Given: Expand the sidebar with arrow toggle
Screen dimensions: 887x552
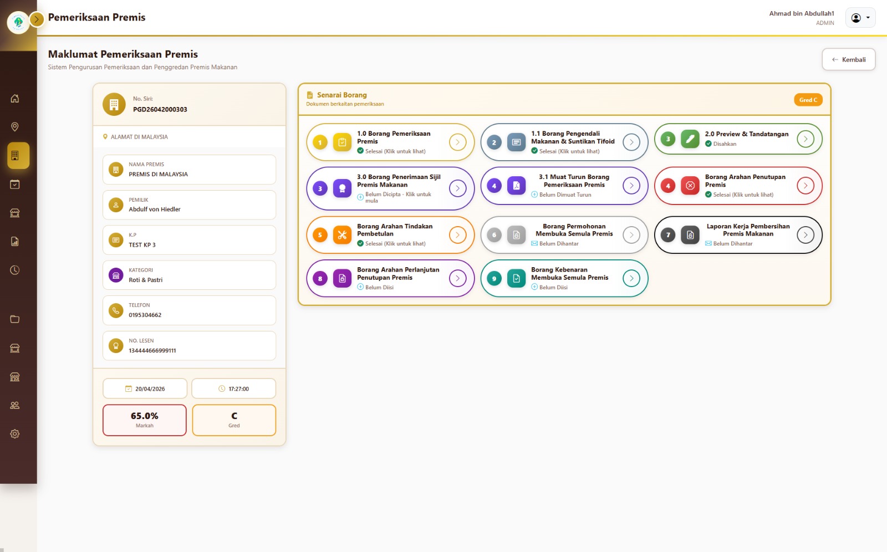Looking at the screenshot, I should (37, 19).
